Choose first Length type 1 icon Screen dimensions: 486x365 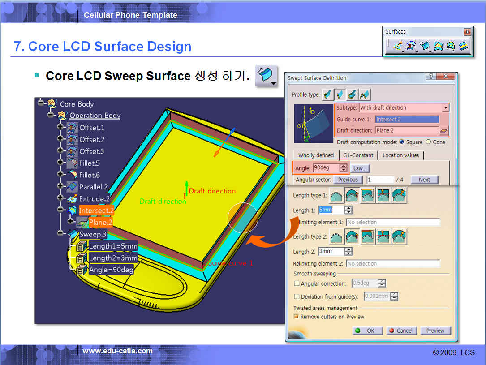(x=336, y=196)
